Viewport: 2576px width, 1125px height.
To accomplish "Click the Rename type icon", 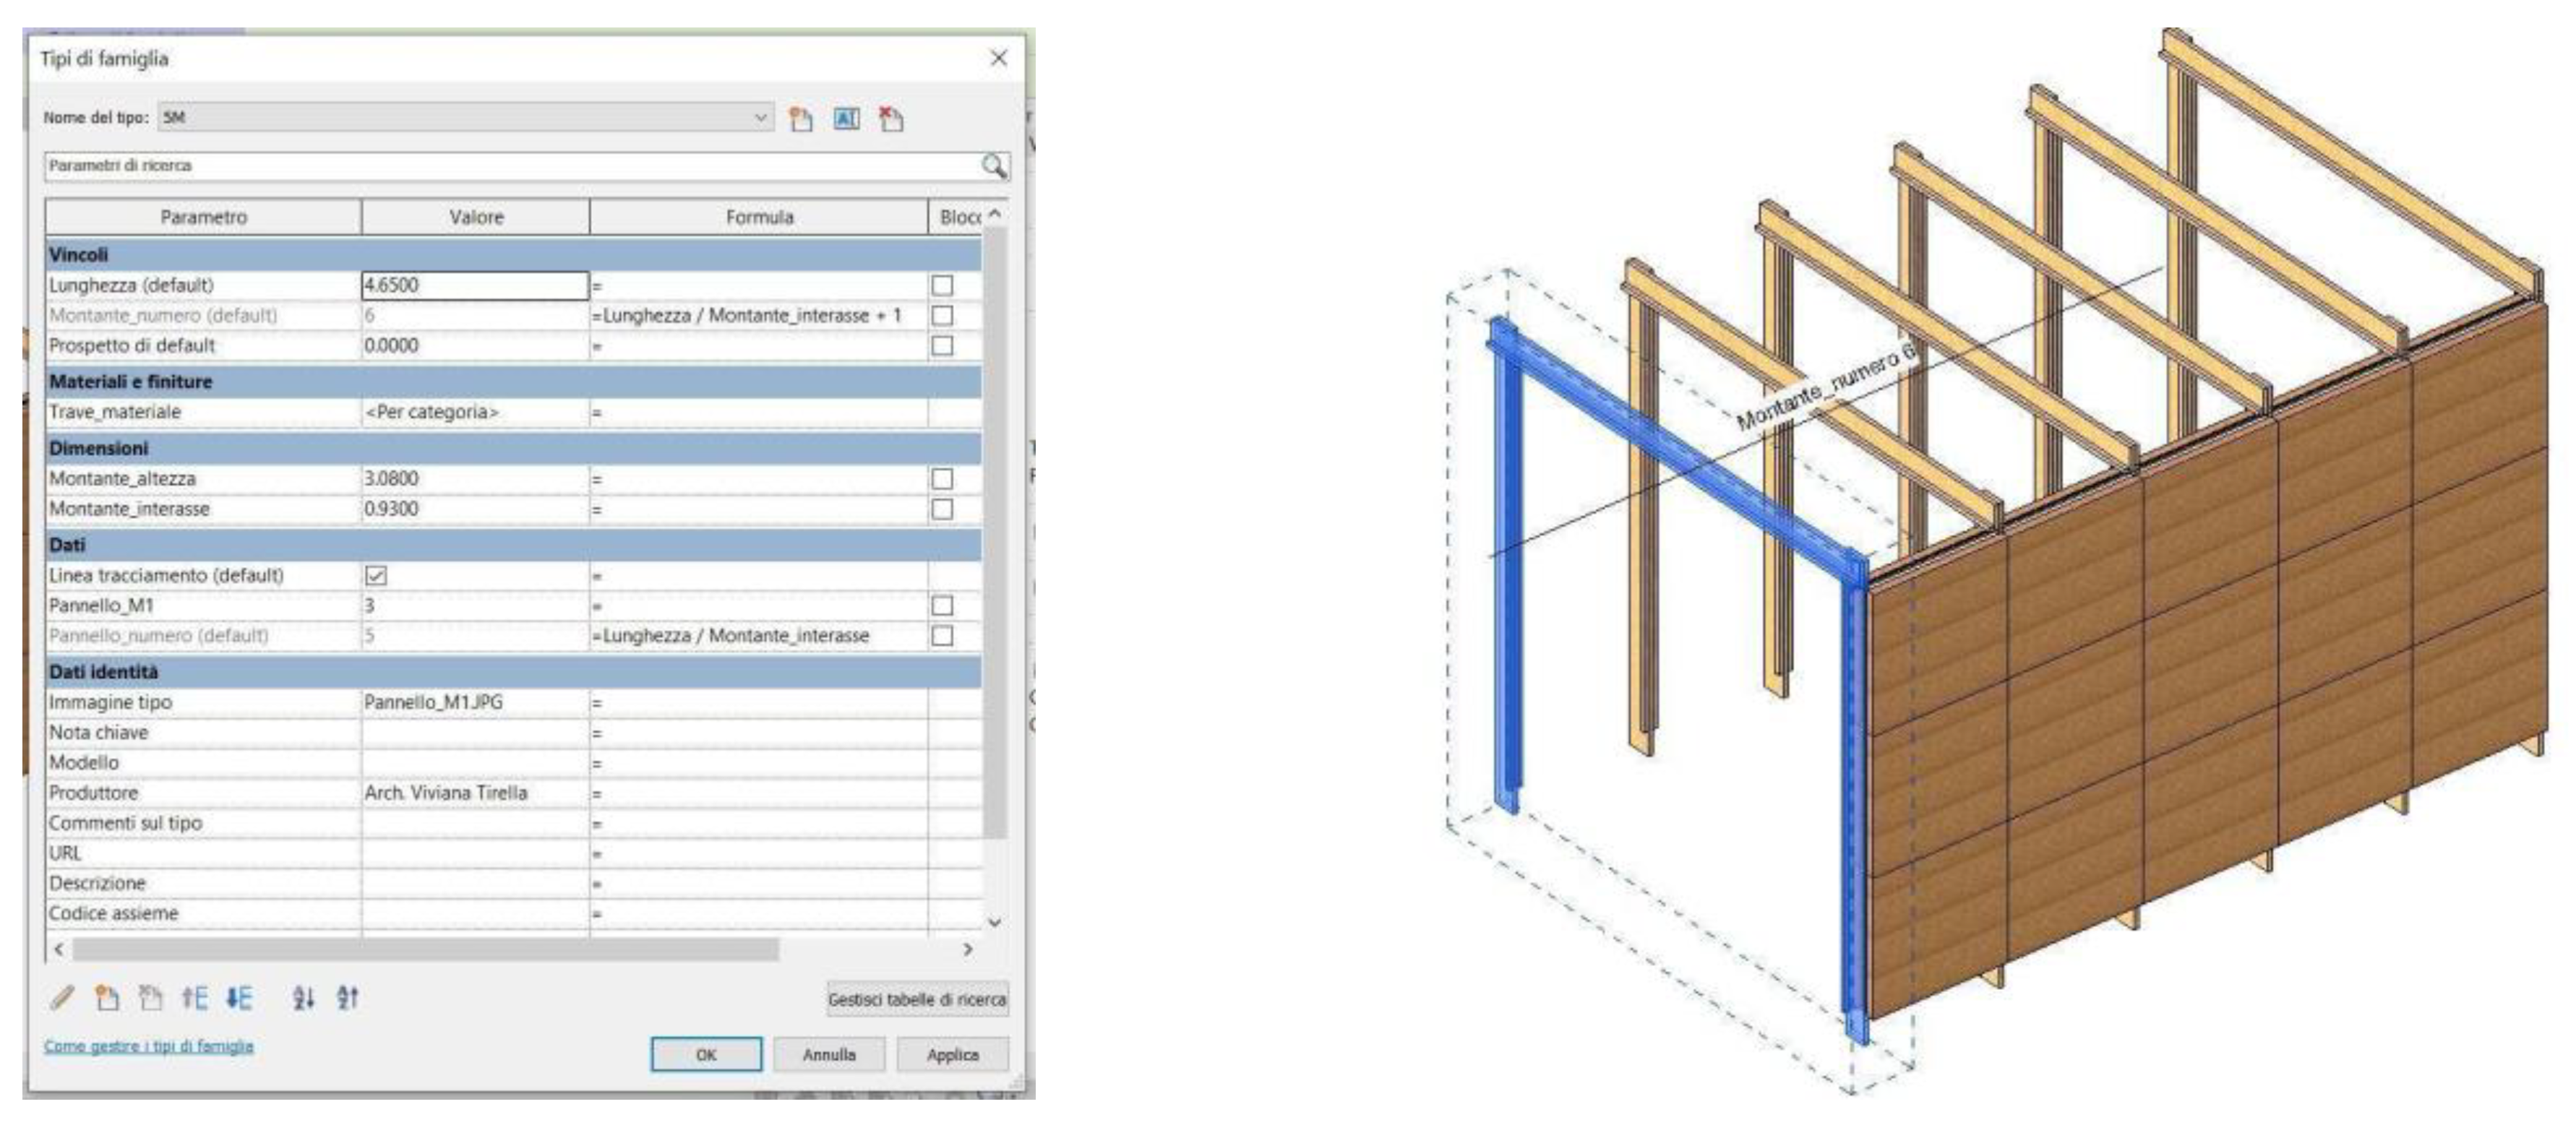I will click(846, 120).
